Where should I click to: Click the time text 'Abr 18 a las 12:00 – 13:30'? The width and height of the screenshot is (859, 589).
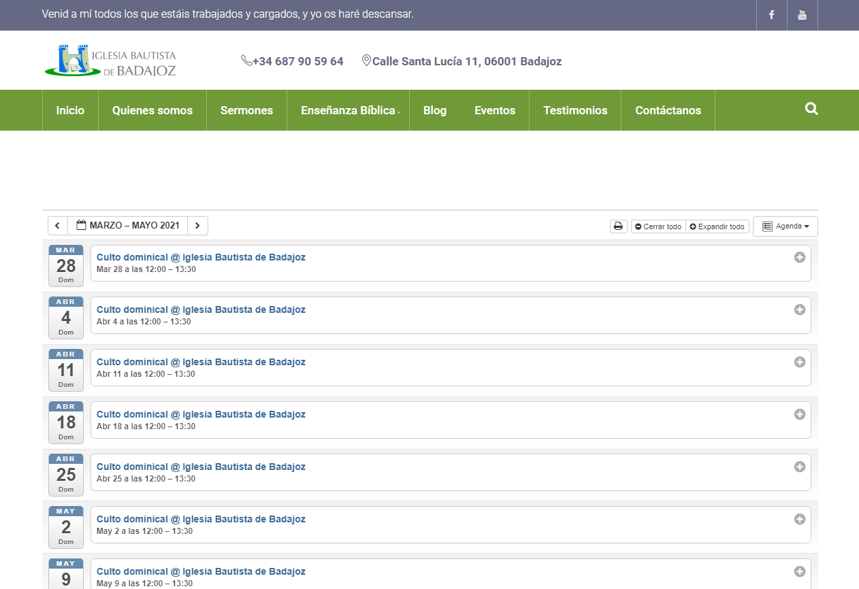(x=146, y=426)
